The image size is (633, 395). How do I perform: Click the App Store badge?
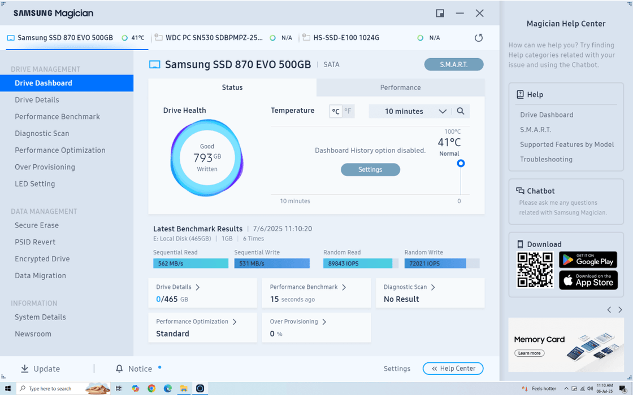click(588, 280)
